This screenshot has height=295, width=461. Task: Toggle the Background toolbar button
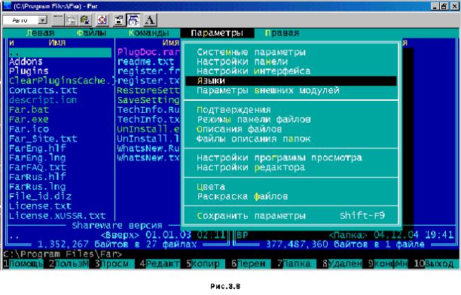pyautogui.click(x=133, y=20)
